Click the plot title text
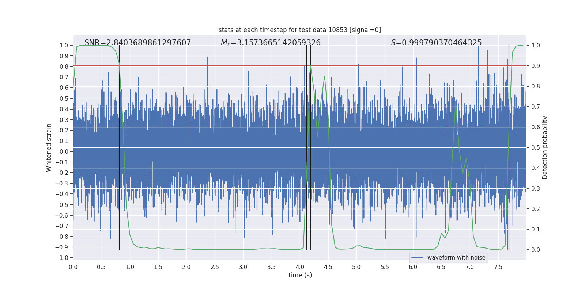 coord(300,30)
